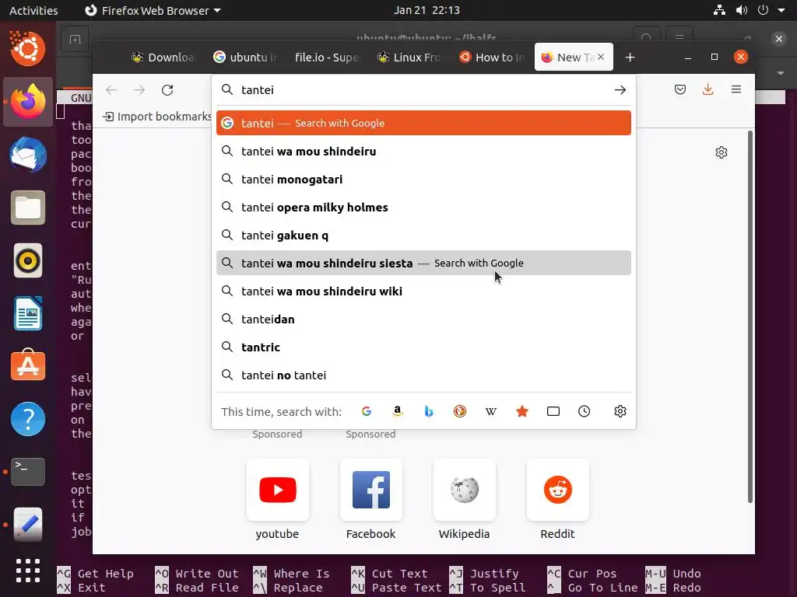Select suggestion tantei monogatari
Image resolution: width=797 pixels, height=597 pixels.
pos(423,180)
